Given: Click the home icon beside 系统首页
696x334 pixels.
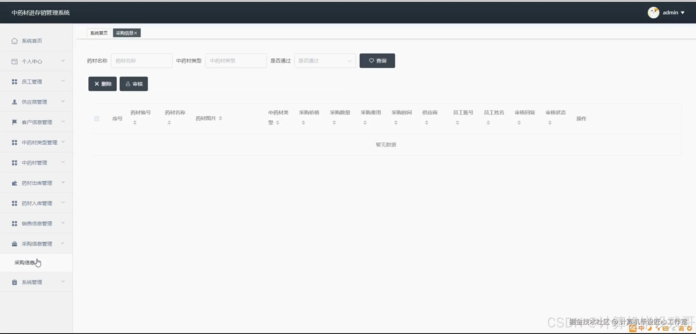Looking at the screenshot, I should point(14,41).
